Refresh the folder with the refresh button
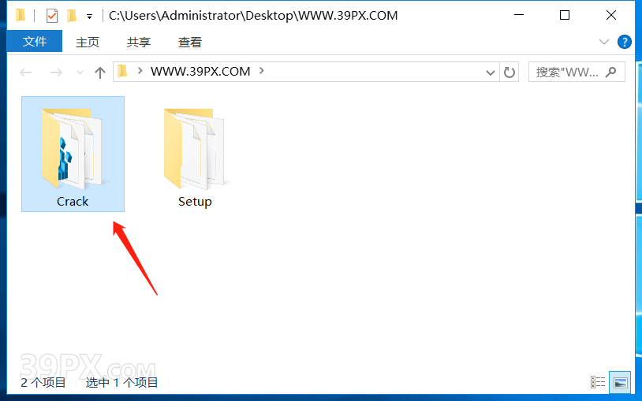The image size is (642, 401). (x=509, y=72)
